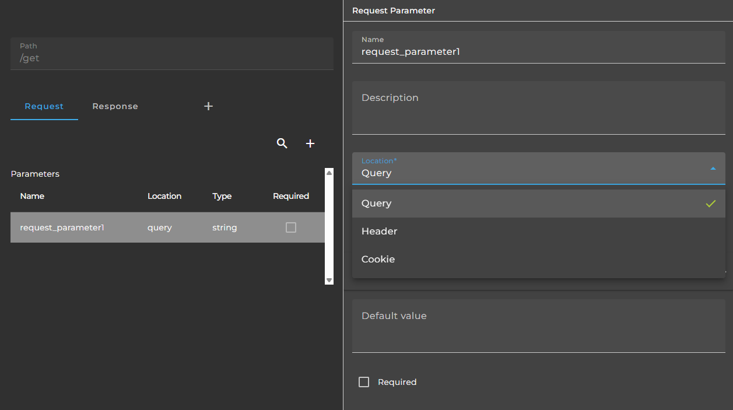This screenshot has width=733, height=410.
Task: Click the Path field showing /get
Action: 172,54
